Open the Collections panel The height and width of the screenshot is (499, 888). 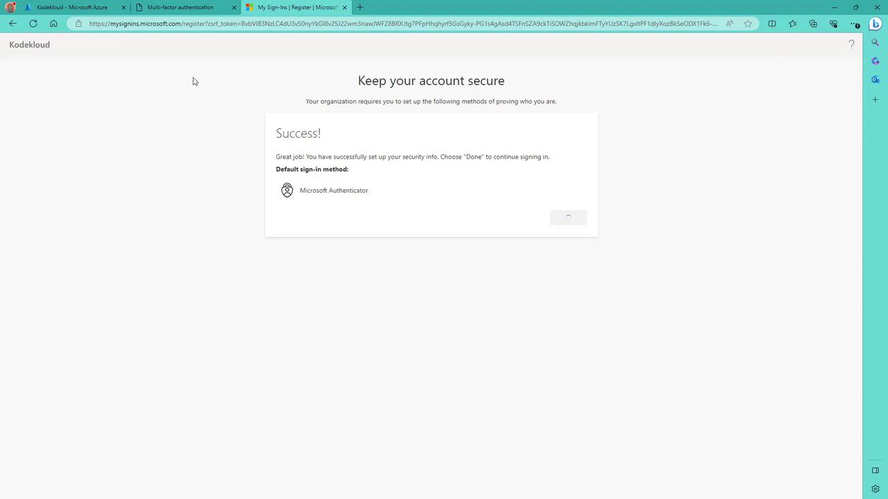point(813,24)
